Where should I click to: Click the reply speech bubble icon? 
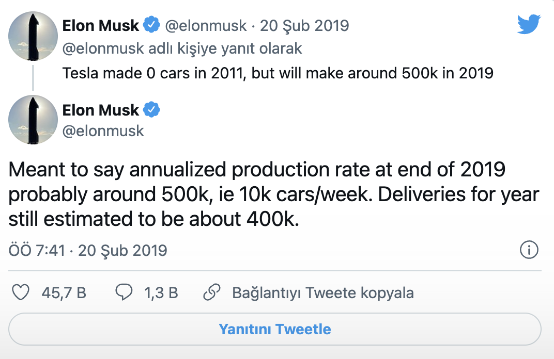tap(123, 293)
